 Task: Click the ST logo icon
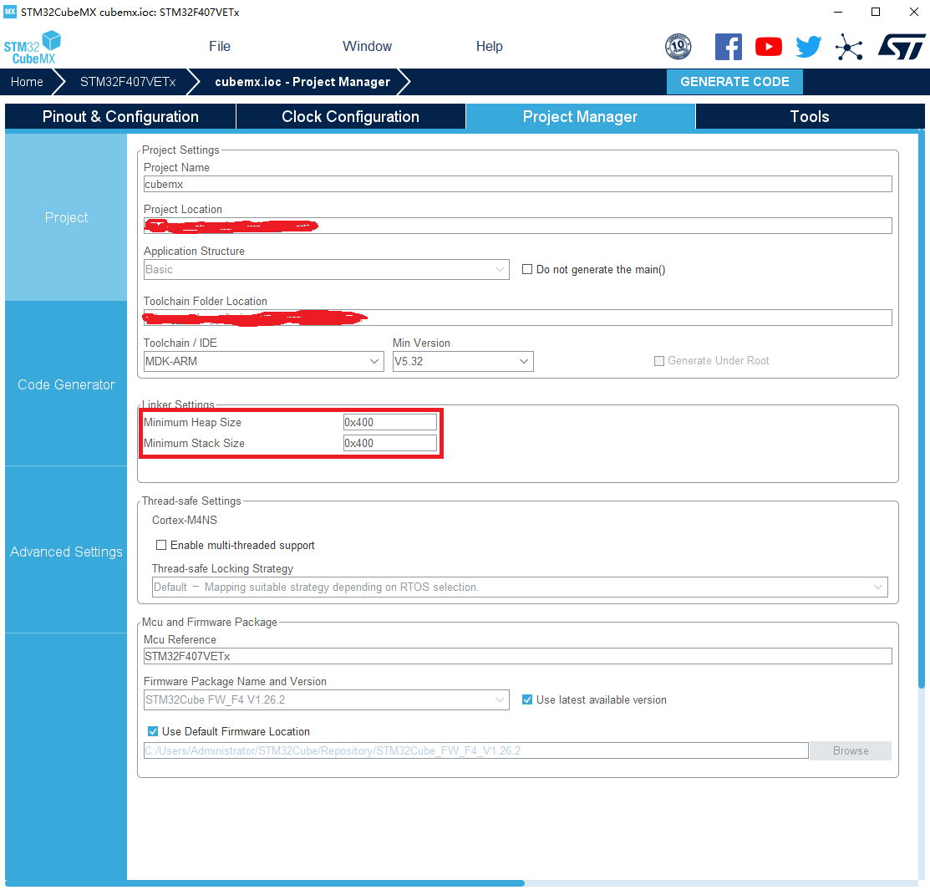coord(901,46)
